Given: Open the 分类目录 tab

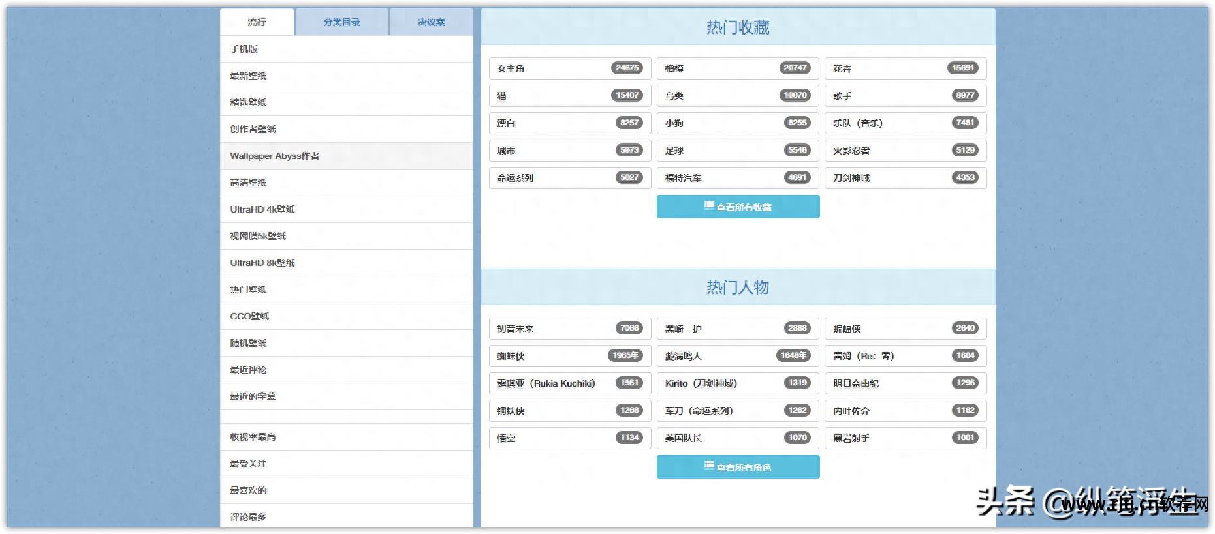Looking at the screenshot, I should tap(341, 22).
